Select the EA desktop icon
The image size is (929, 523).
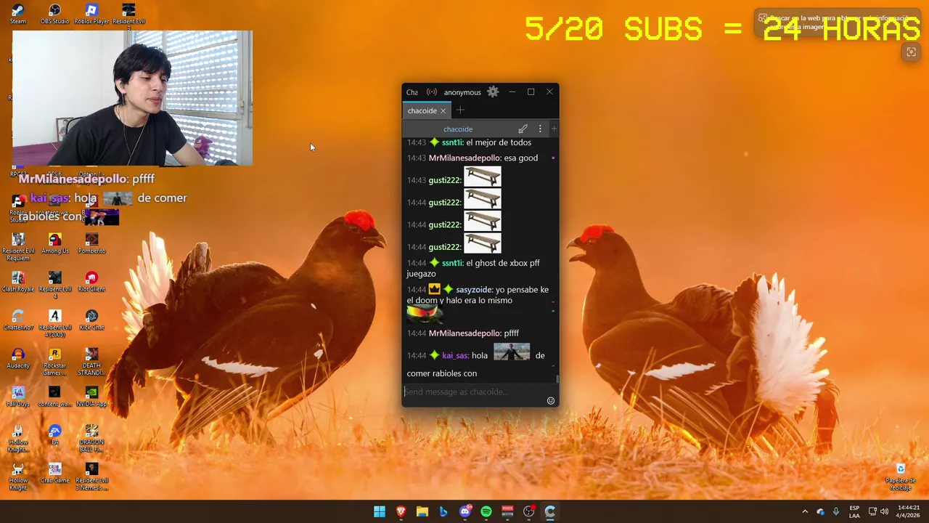point(54,434)
